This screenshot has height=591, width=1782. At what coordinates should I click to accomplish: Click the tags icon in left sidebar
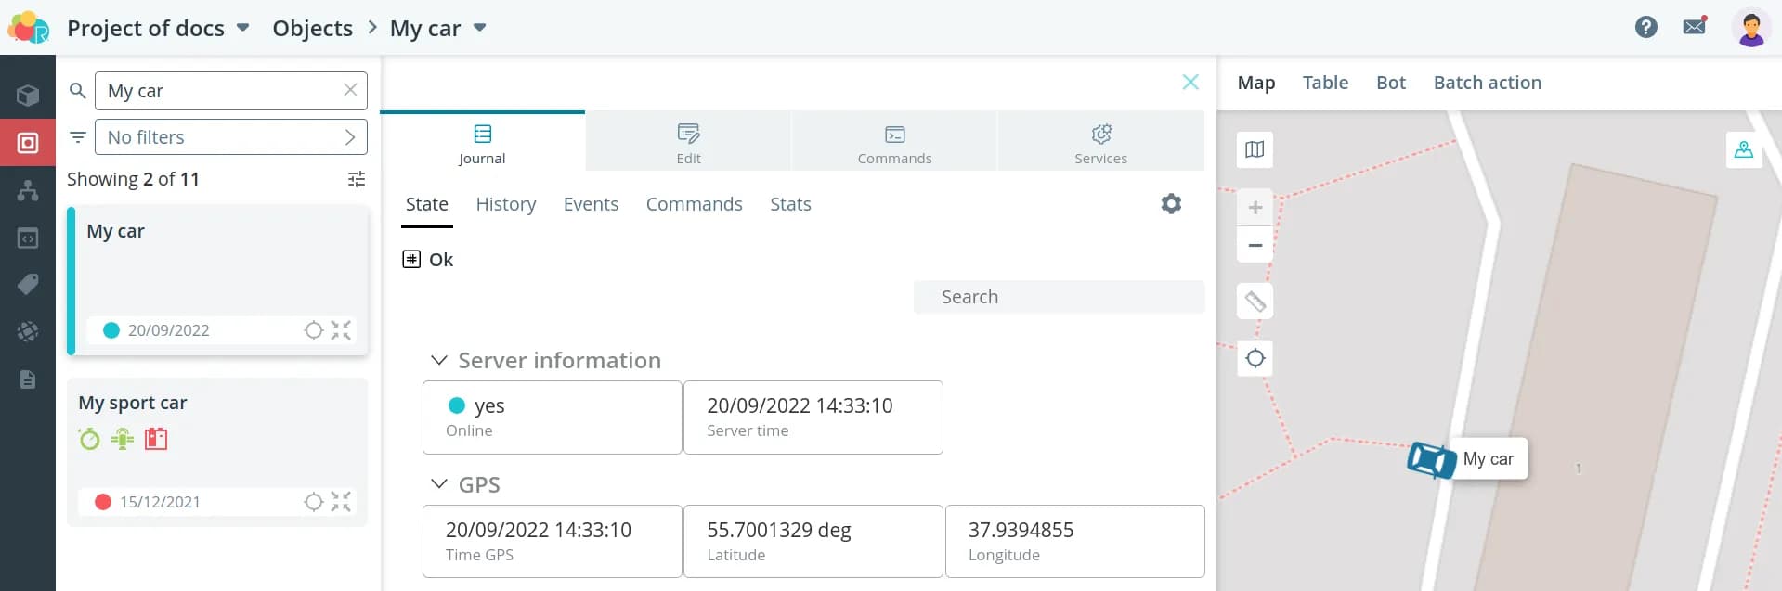click(x=28, y=284)
